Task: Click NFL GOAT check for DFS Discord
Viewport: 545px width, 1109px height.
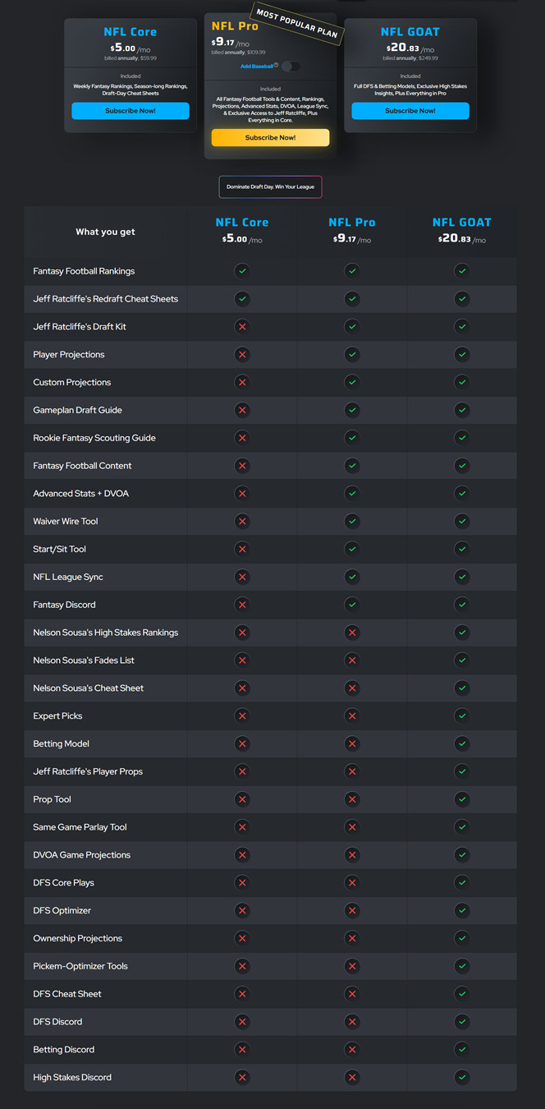Action: click(462, 1022)
